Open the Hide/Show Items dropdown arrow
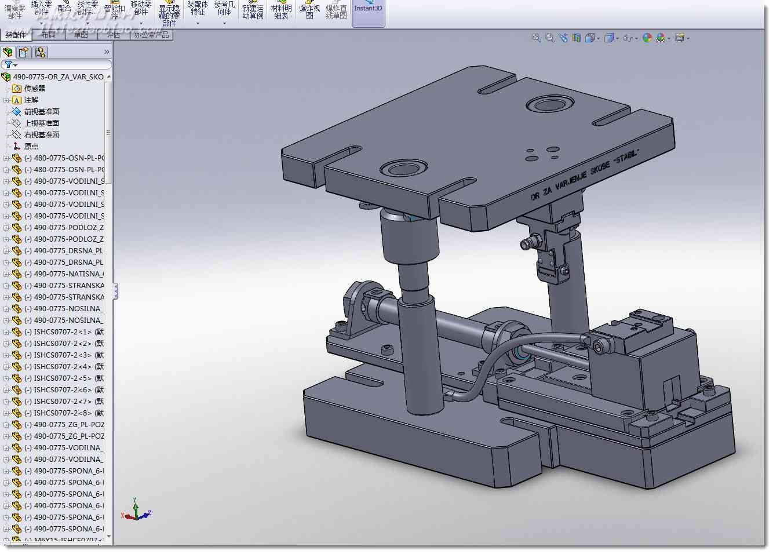Image resolution: width=773 pixels, height=554 pixels. click(x=636, y=39)
